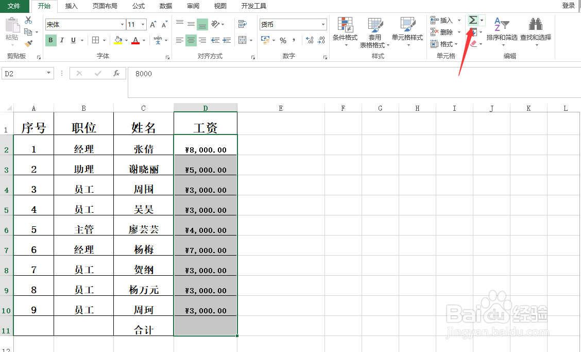Viewport: 581px width, 352px height.
Task: Open fill color dropdown arrow
Action: (126, 40)
